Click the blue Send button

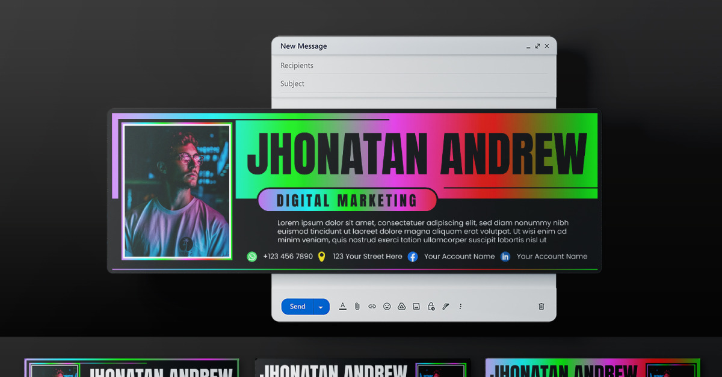pyautogui.click(x=297, y=307)
